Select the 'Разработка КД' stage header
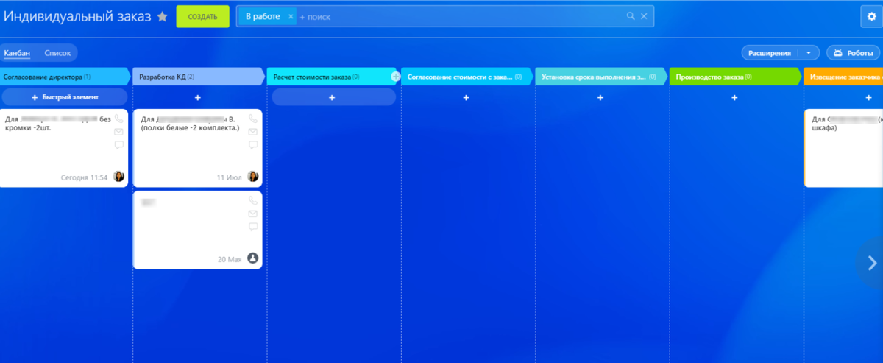The width and height of the screenshot is (883, 363). click(x=199, y=77)
